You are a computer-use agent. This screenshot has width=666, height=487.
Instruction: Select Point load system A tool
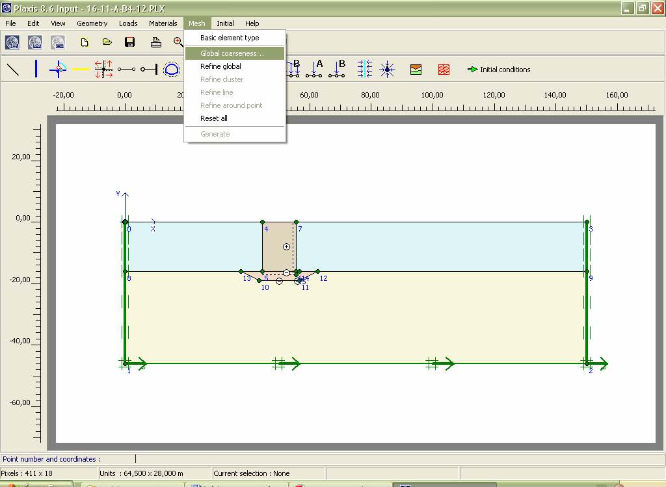point(314,69)
